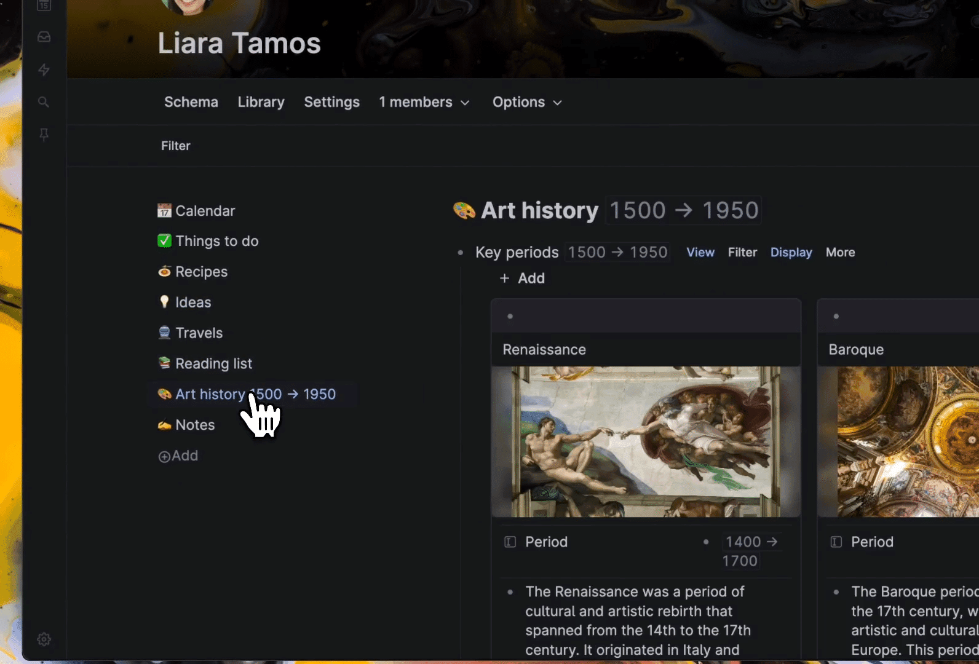The height and width of the screenshot is (664, 979).
Task: Open the View menu of Key periods
Action: click(x=700, y=252)
